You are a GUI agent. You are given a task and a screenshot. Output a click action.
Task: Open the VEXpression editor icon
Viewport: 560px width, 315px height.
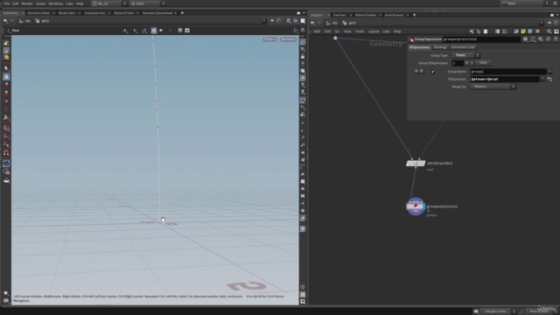click(x=550, y=79)
